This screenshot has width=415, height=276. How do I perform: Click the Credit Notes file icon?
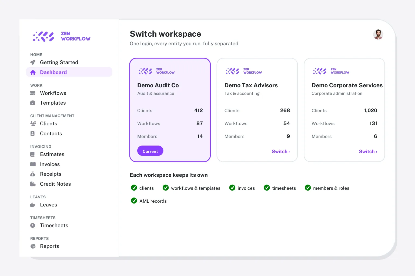(x=33, y=184)
